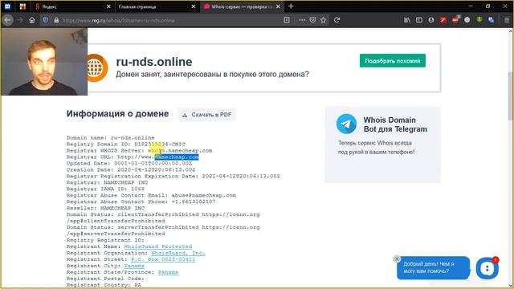Open the Whois Domain Bot для Telegram heading
Image resolution: width=514 pixels, height=289 pixels.
pyautogui.click(x=395, y=124)
